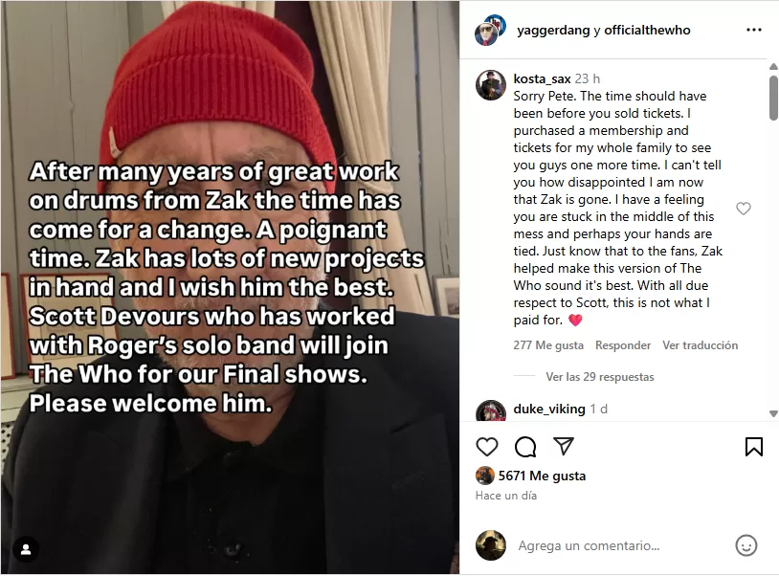This screenshot has height=576, width=779.
Task: Like kosta_sax's comment with small heart
Action: click(x=744, y=209)
